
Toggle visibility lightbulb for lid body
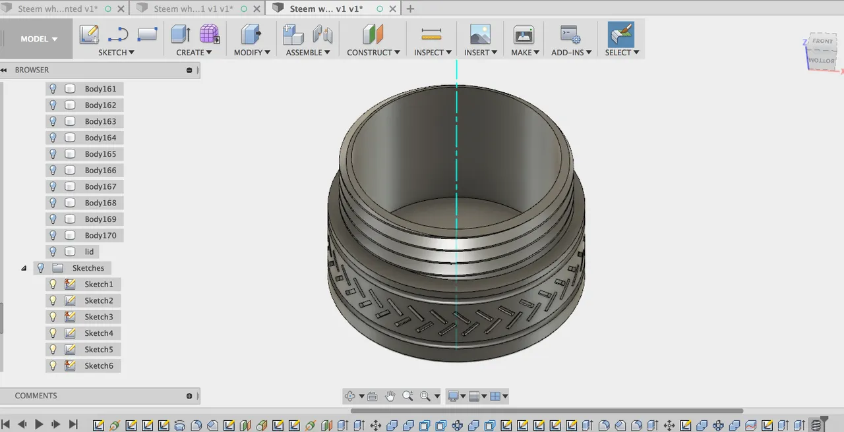click(53, 252)
